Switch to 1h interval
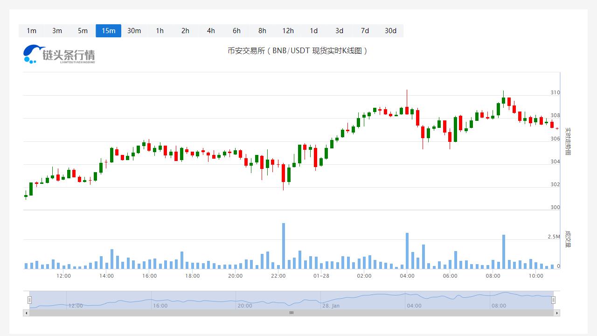Viewport: 597px width, 336px height. pyautogui.click(x=160, y=31)
